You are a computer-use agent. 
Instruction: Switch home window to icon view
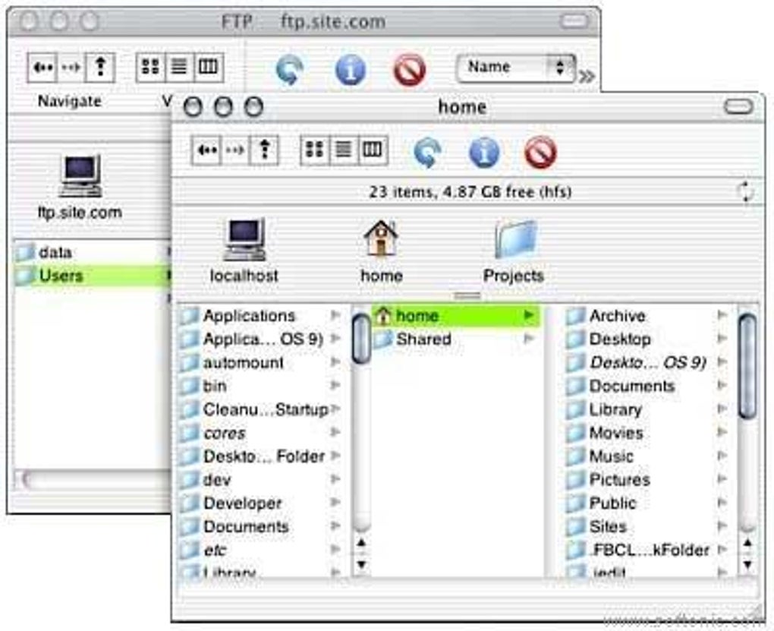pyautogui.click(x=314, y=150)
